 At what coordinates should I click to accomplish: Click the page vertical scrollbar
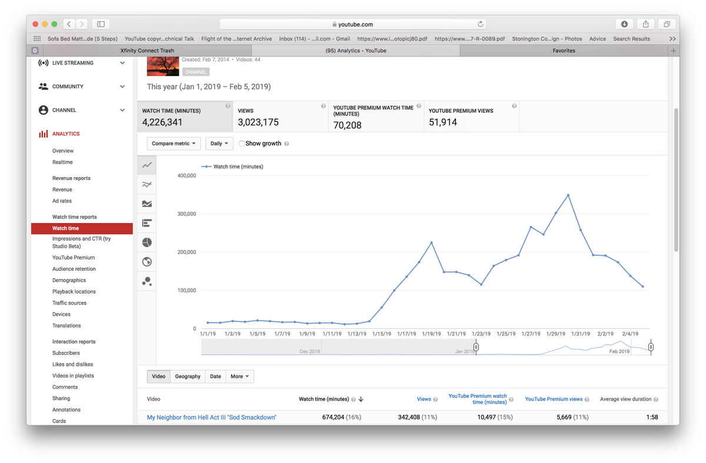(676, 180)
